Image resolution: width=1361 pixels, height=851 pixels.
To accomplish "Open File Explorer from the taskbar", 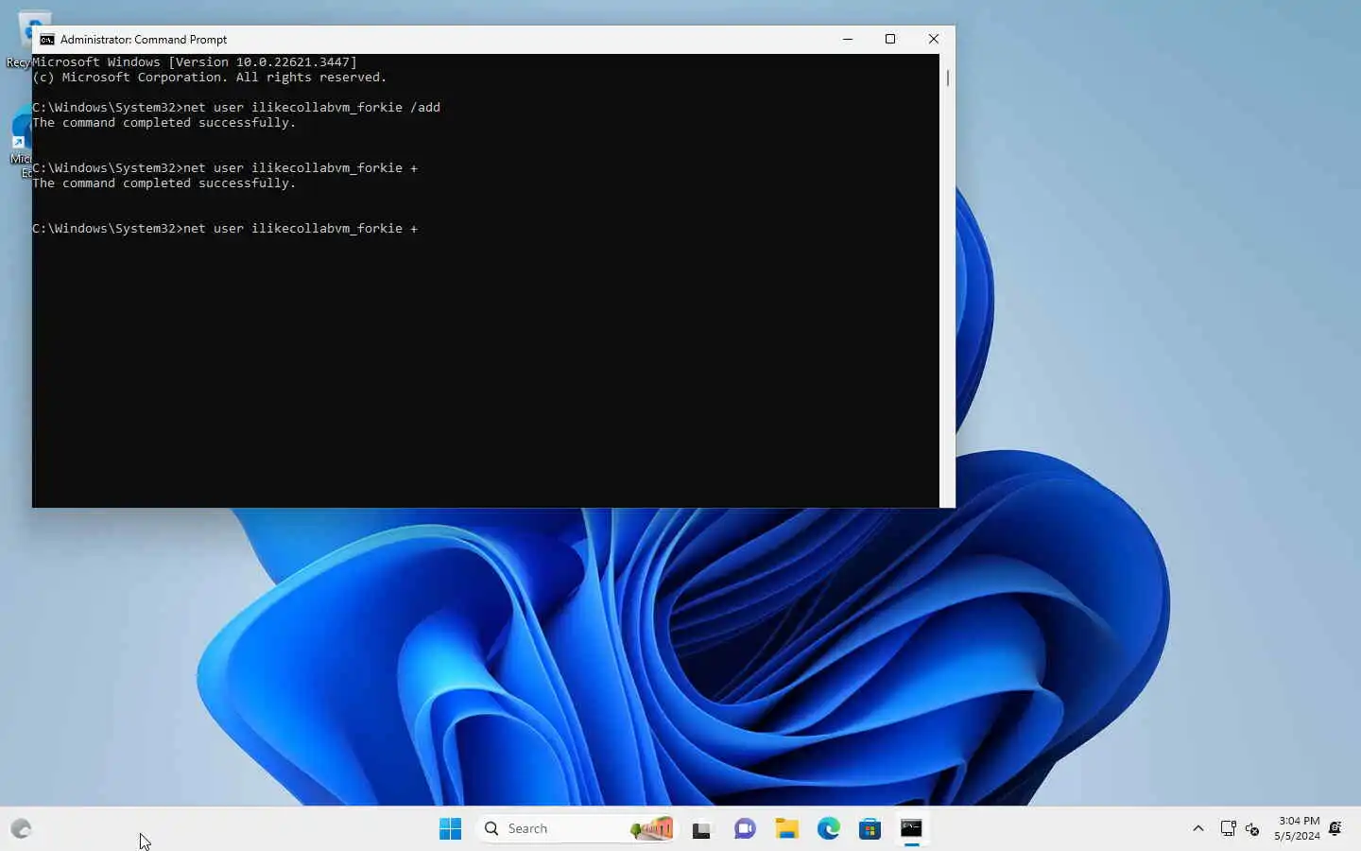I will pyautogui.click(x=786, y=829).
